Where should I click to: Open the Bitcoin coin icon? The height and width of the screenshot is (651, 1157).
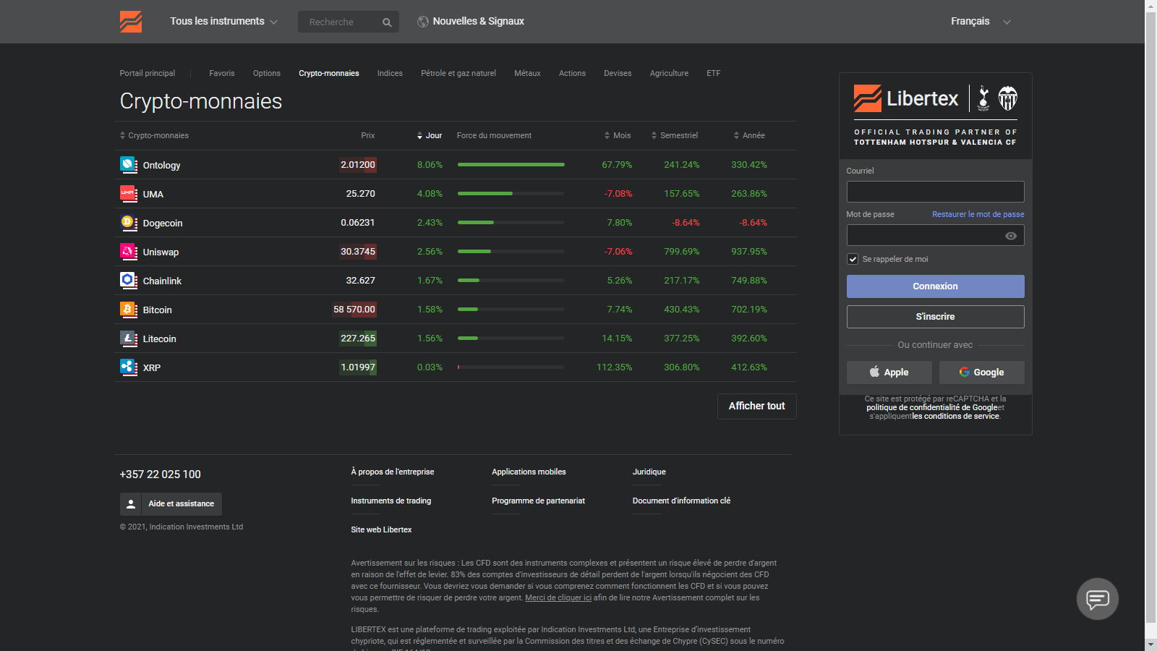(x=129, y=310)
